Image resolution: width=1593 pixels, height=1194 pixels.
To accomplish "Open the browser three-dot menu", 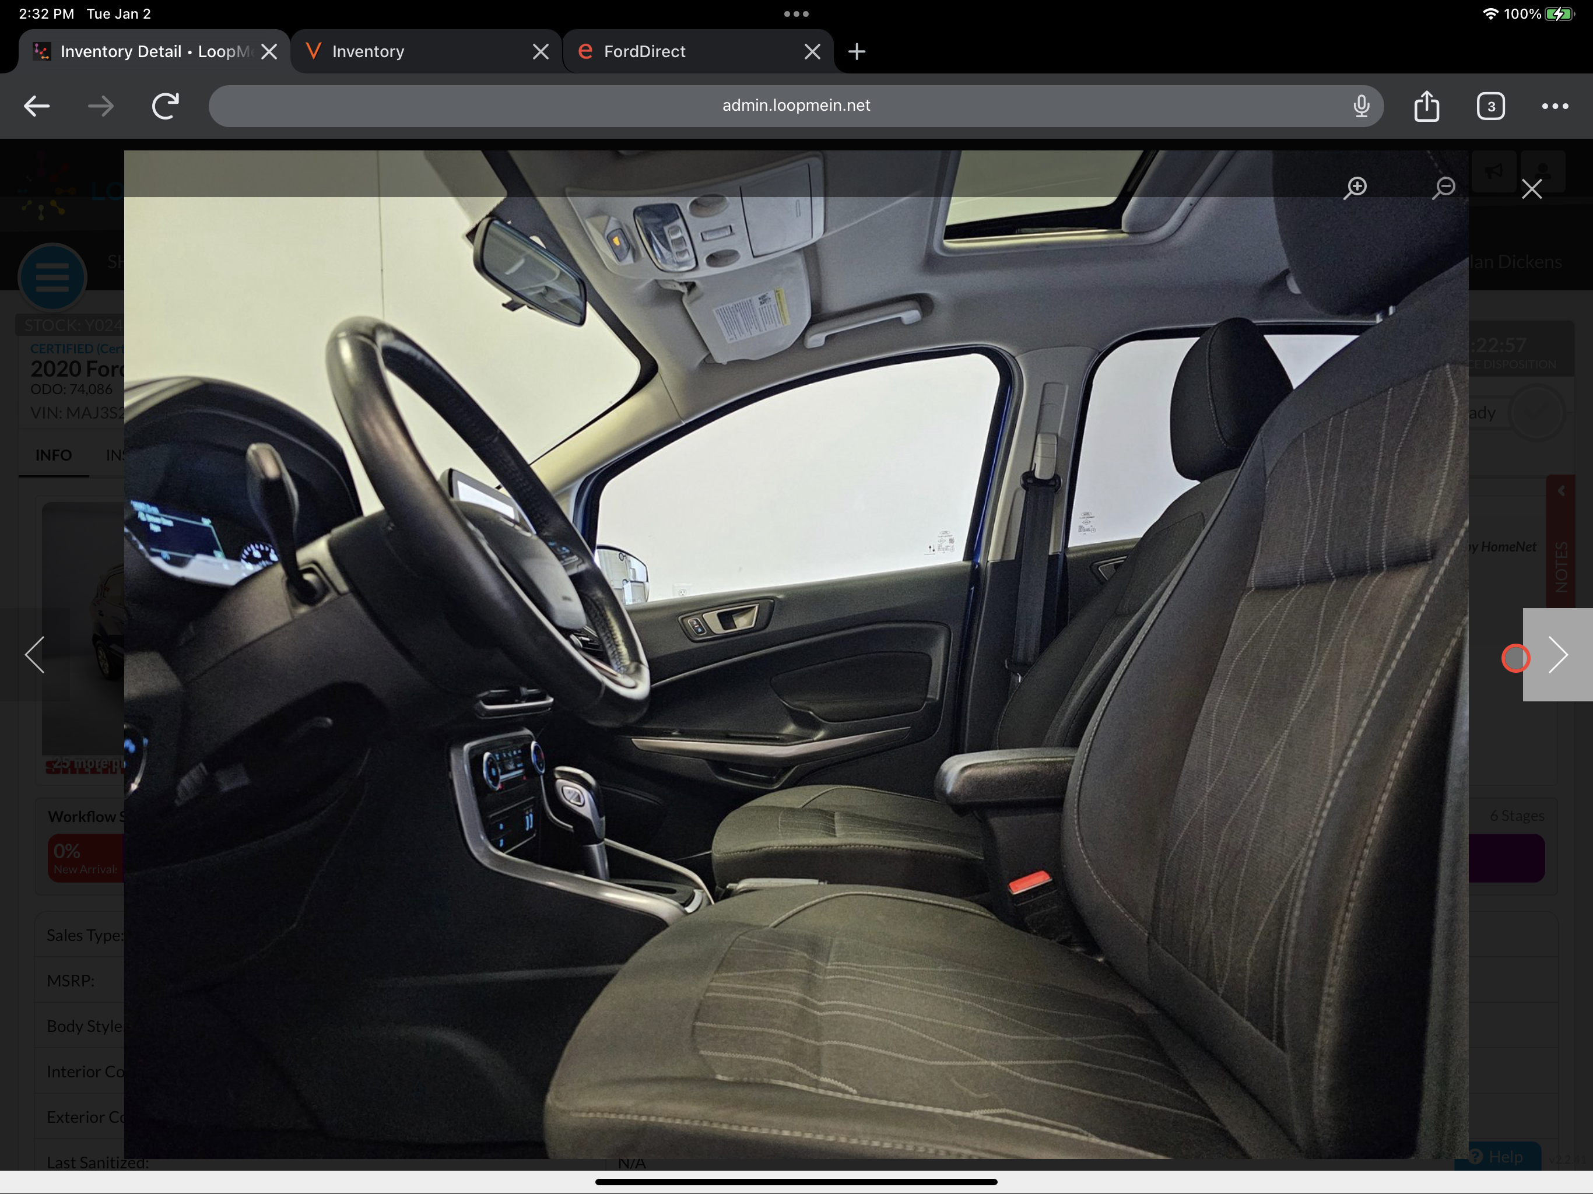I will 1555,107.
